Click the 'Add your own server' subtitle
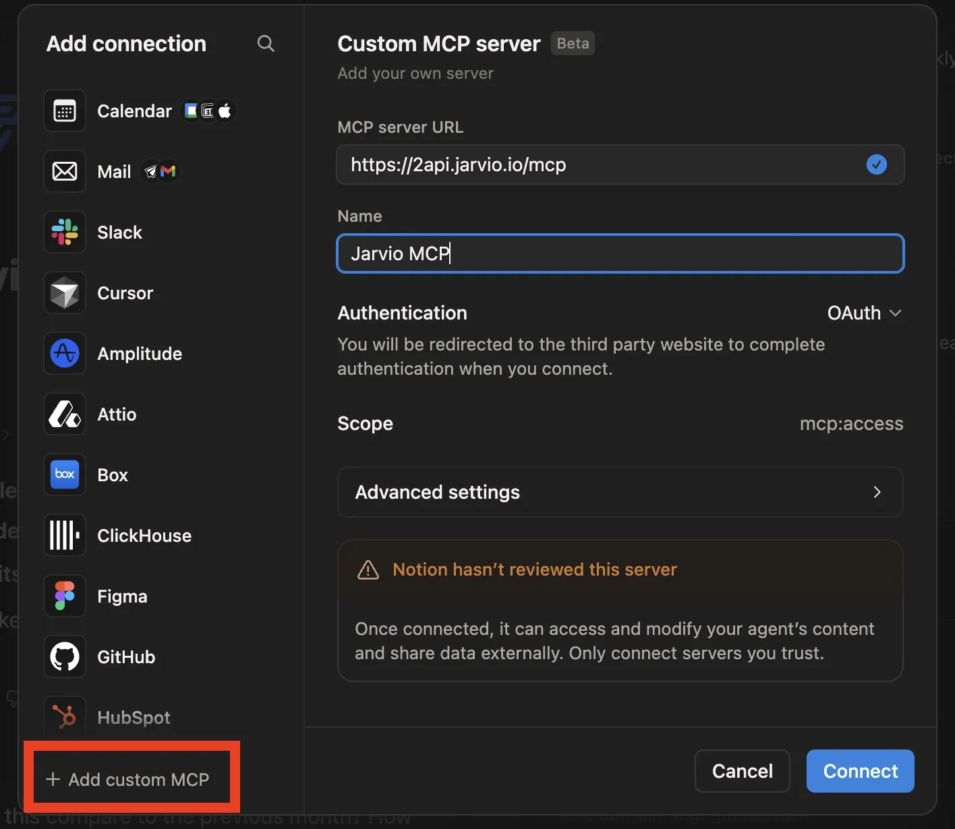The image size is (955, 829). pyautogui.click(x=415, y=73)
